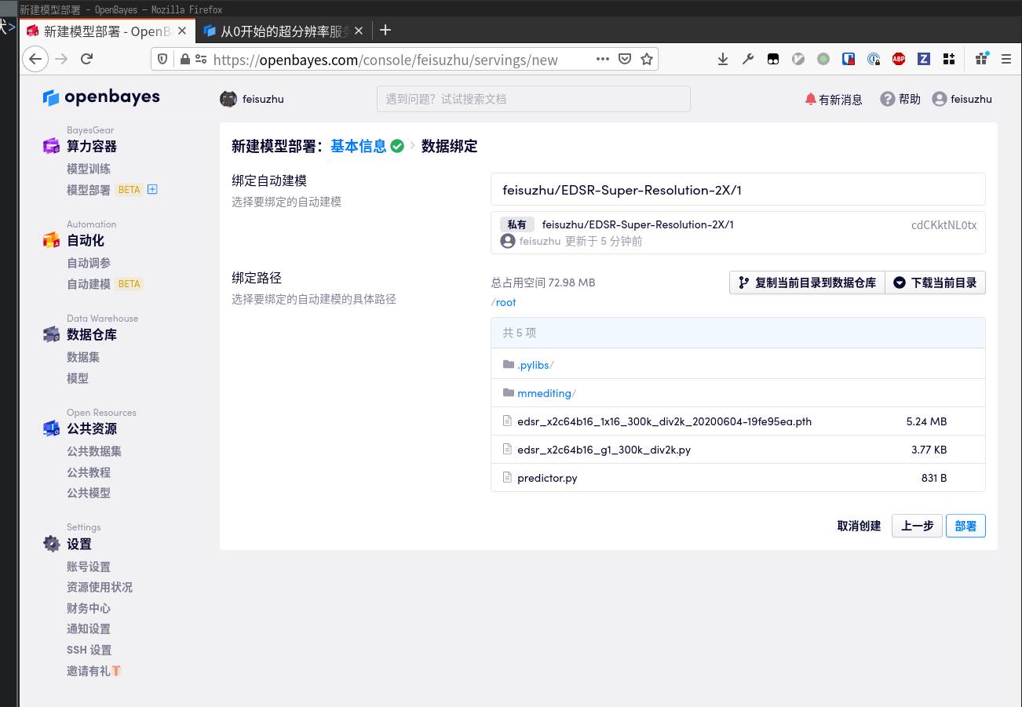Open the new tab plus button
Viewport: 1022px width, 707px height.
(x=385, y=31)
